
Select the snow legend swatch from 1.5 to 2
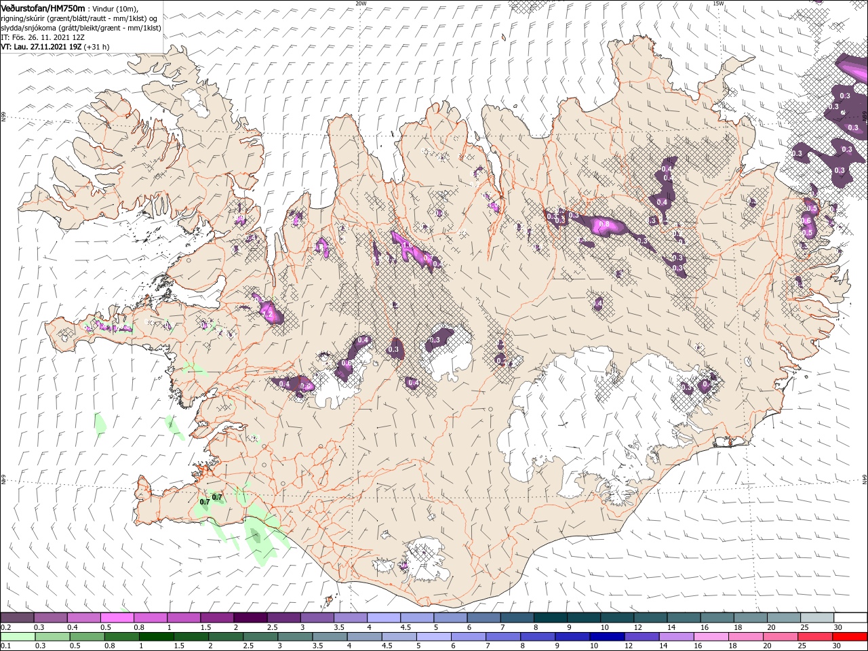pyautogui.click(x=217, y=617)
